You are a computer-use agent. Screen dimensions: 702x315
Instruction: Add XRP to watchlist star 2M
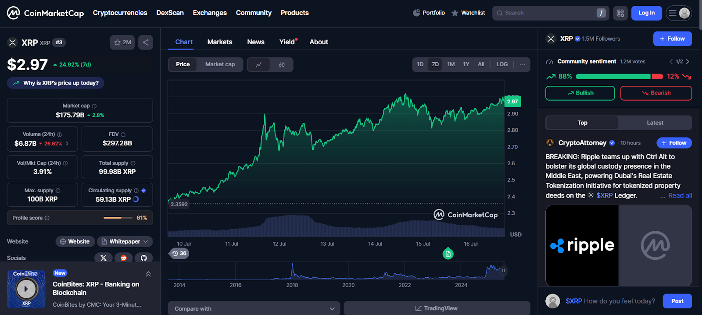pyautogui.click(x=122, y=42)
